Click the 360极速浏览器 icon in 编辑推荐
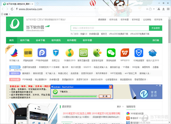Viewport: 171px width, 124px height. tap(128, 113)
